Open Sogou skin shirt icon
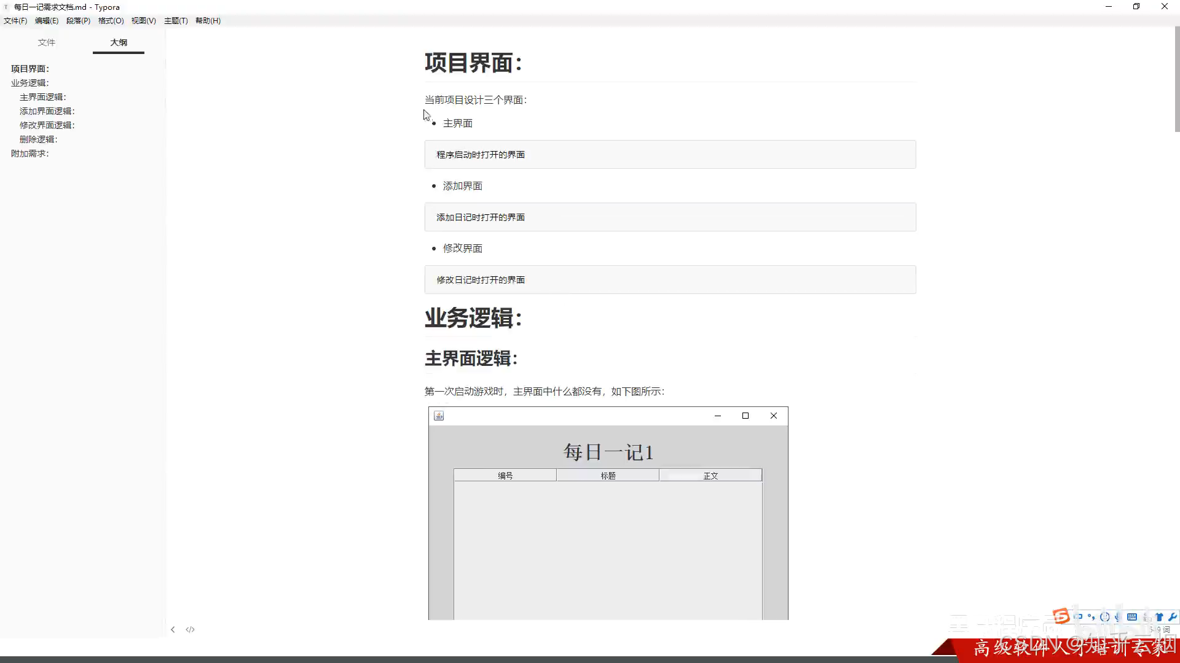Screen dimensions: 1180x663 (1159, 617)
